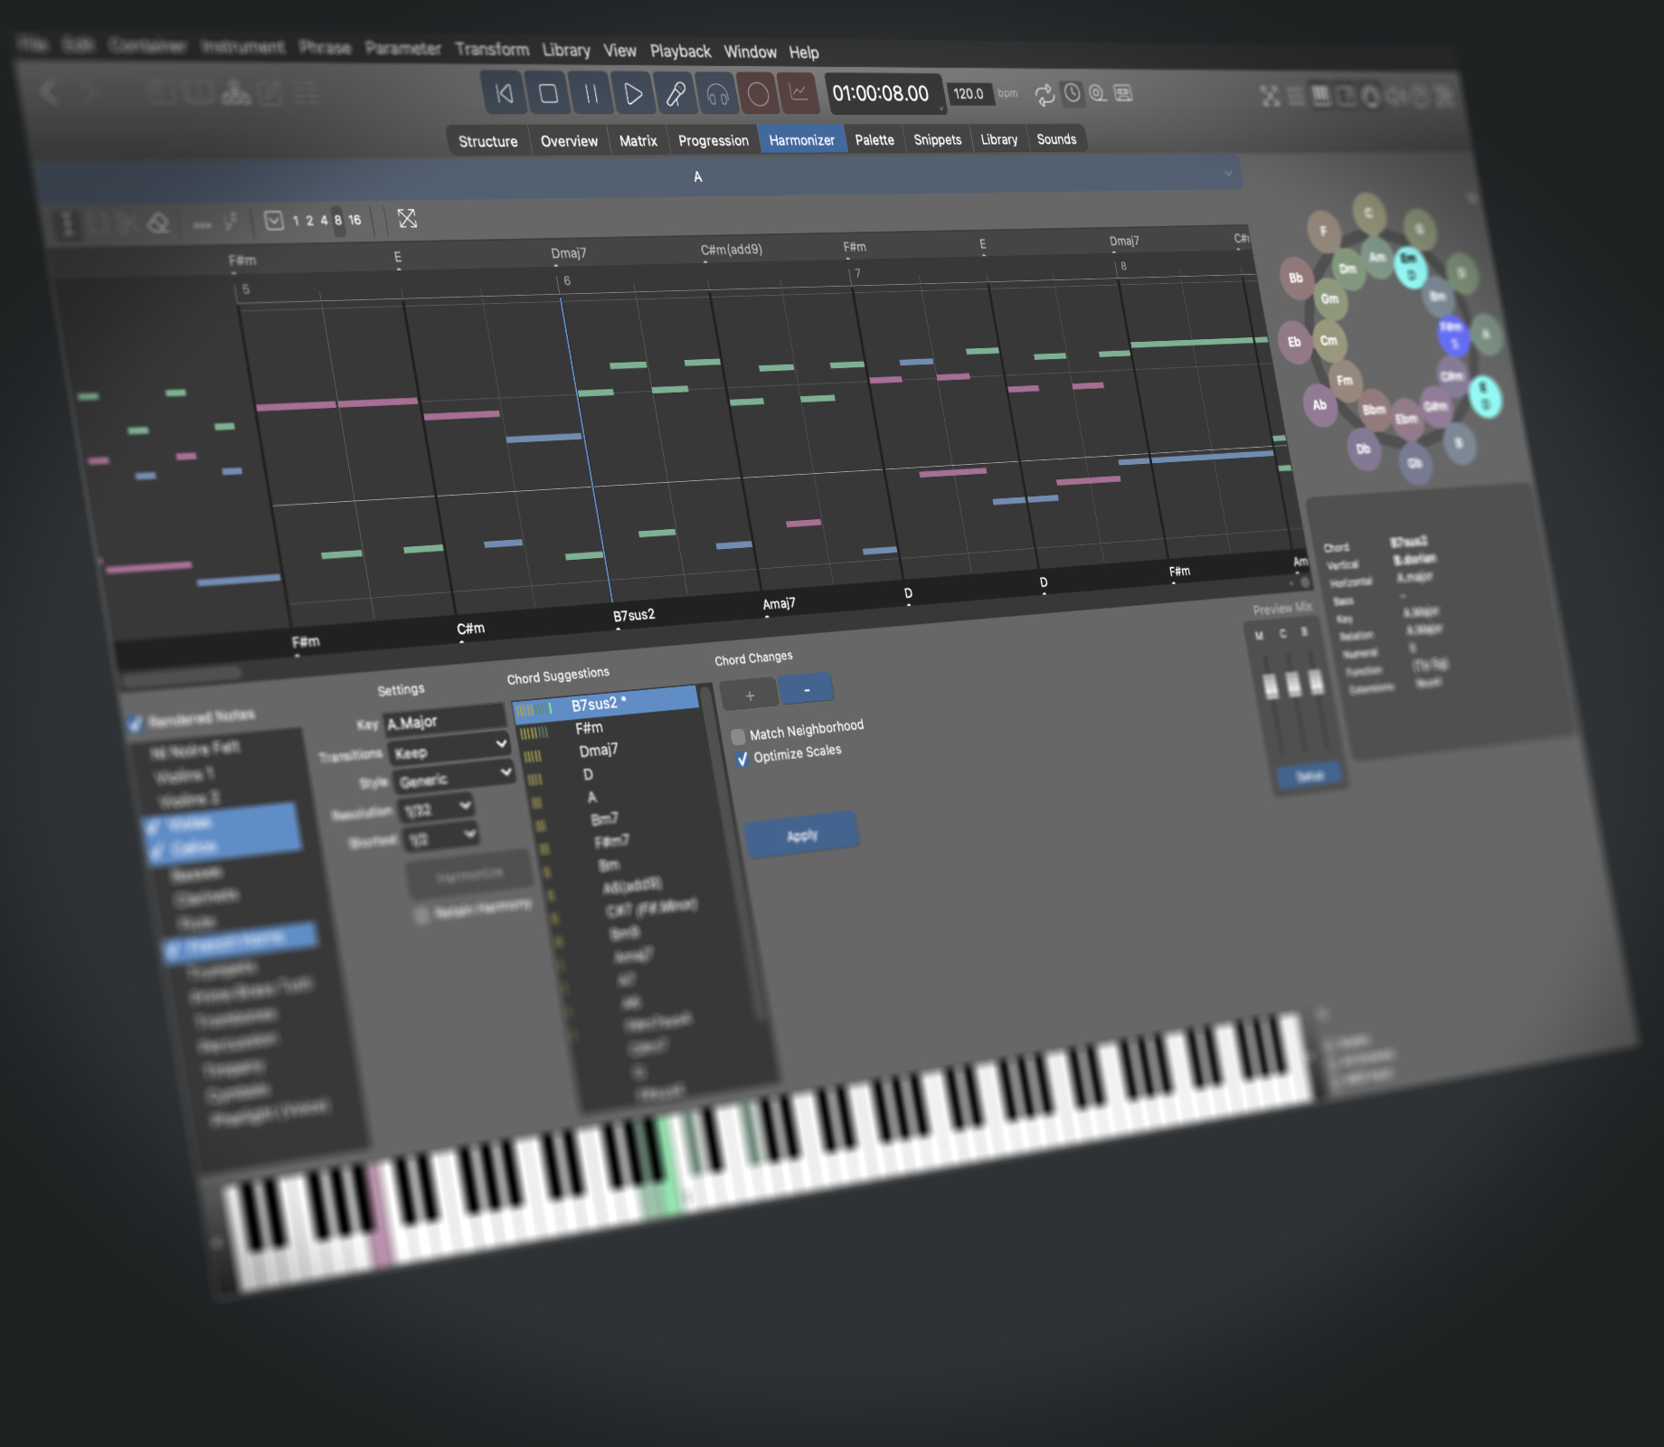Click the red graph chart icon
Screen dimensions: 1664x1447
tap(799, 92)
